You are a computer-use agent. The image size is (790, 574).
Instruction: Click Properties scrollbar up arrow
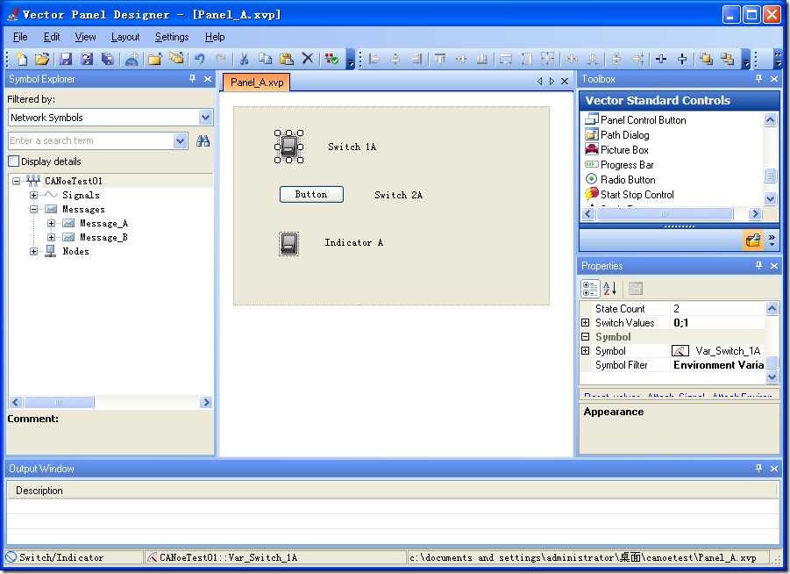(772, 308)
